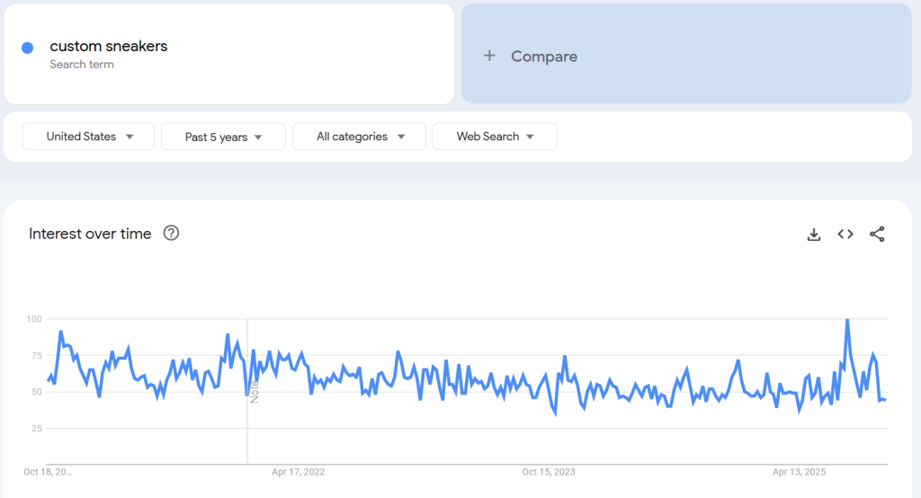The height and width of the screenshot is (498, 921).
Task: Click the Apr 13, 2025 date label
Action: click(x=800, y=471)
